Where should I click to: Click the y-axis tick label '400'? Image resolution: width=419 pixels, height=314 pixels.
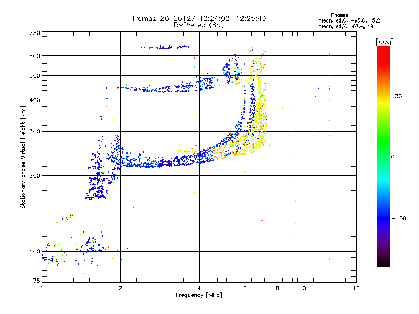click(35, 100)
